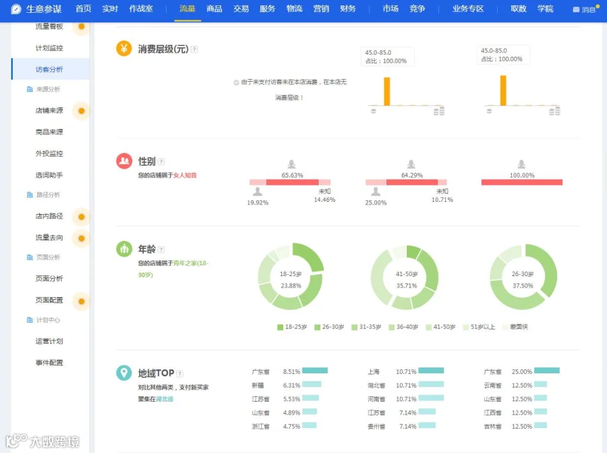Image resolution: width=607 pixels, height=453 pixels.
Task: Open the 市场 top menu
Action: [391, 9]
